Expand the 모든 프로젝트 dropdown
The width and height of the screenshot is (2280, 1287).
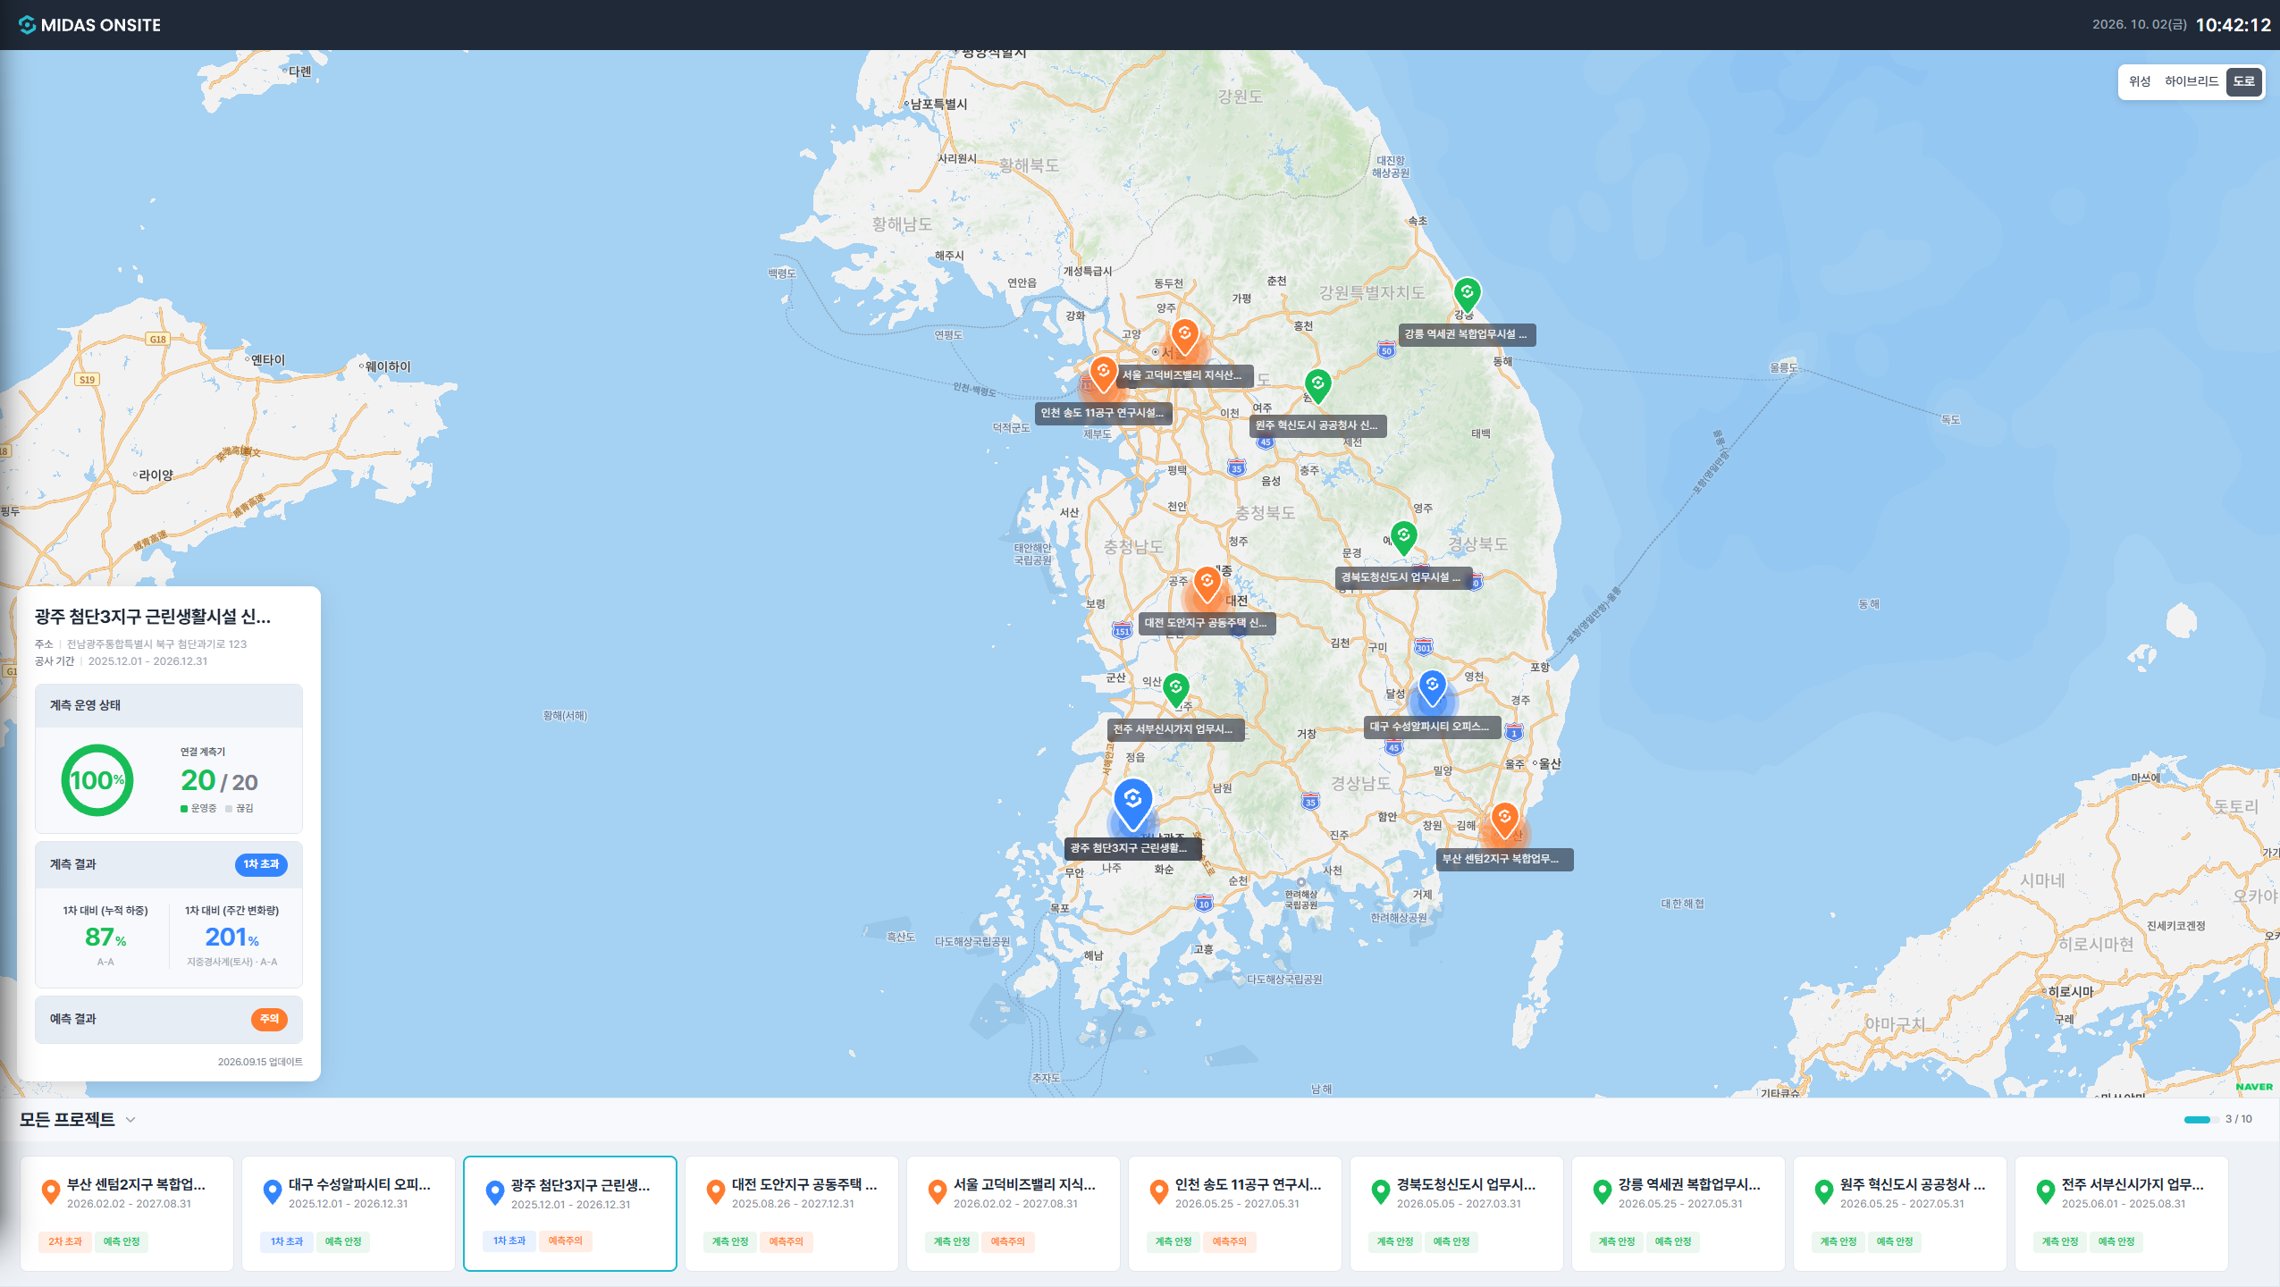pyautogui.click(x=130, y=1120)
